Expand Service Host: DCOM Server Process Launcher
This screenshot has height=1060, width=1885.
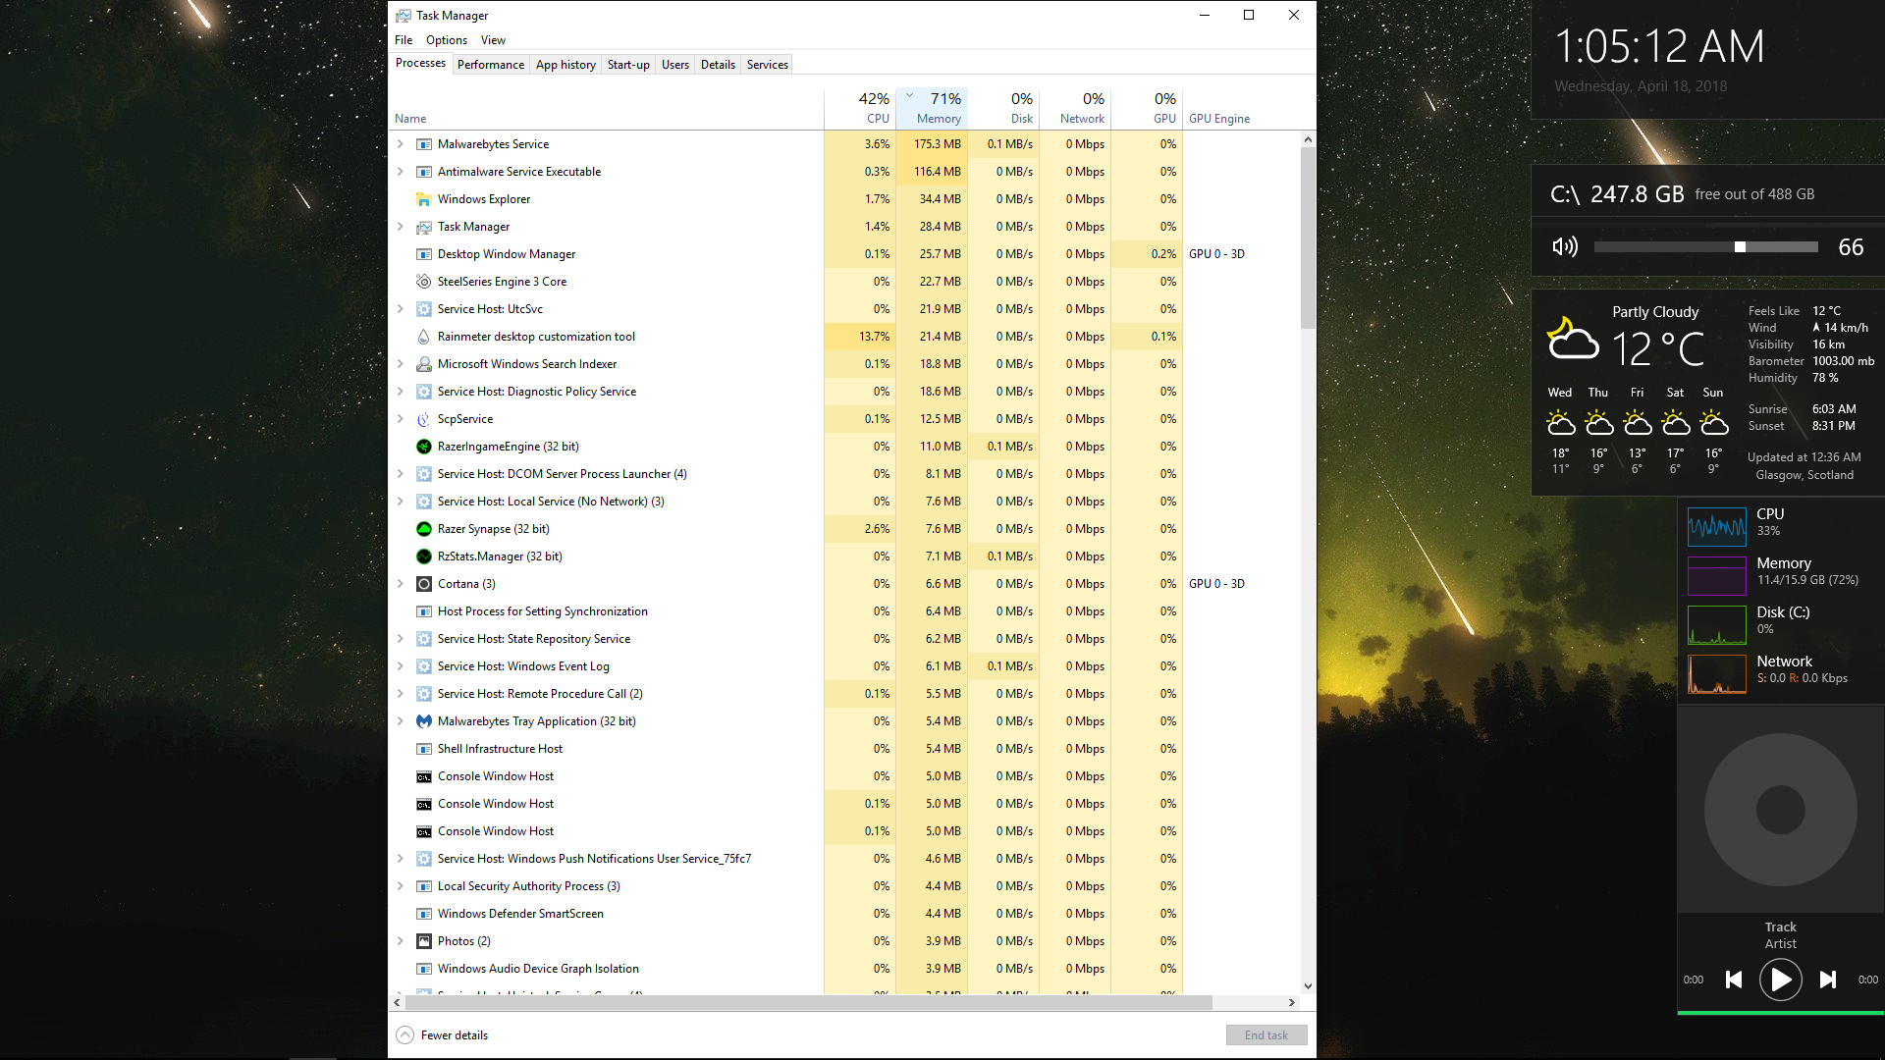coord(401,474)
